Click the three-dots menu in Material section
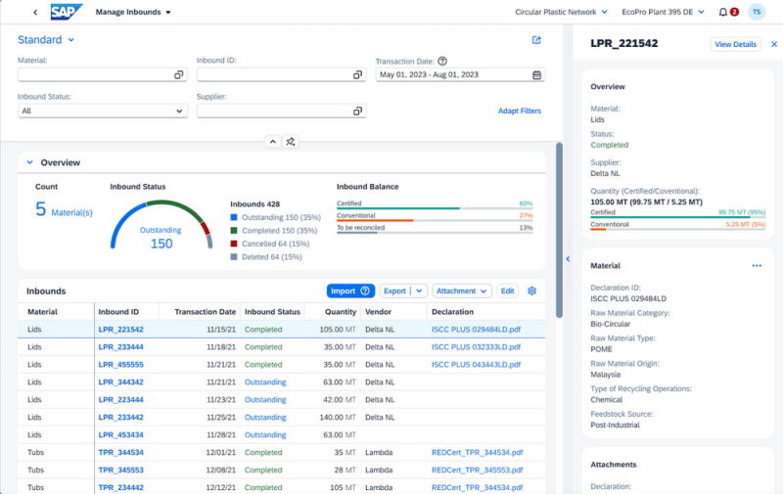 pos(757,266)
